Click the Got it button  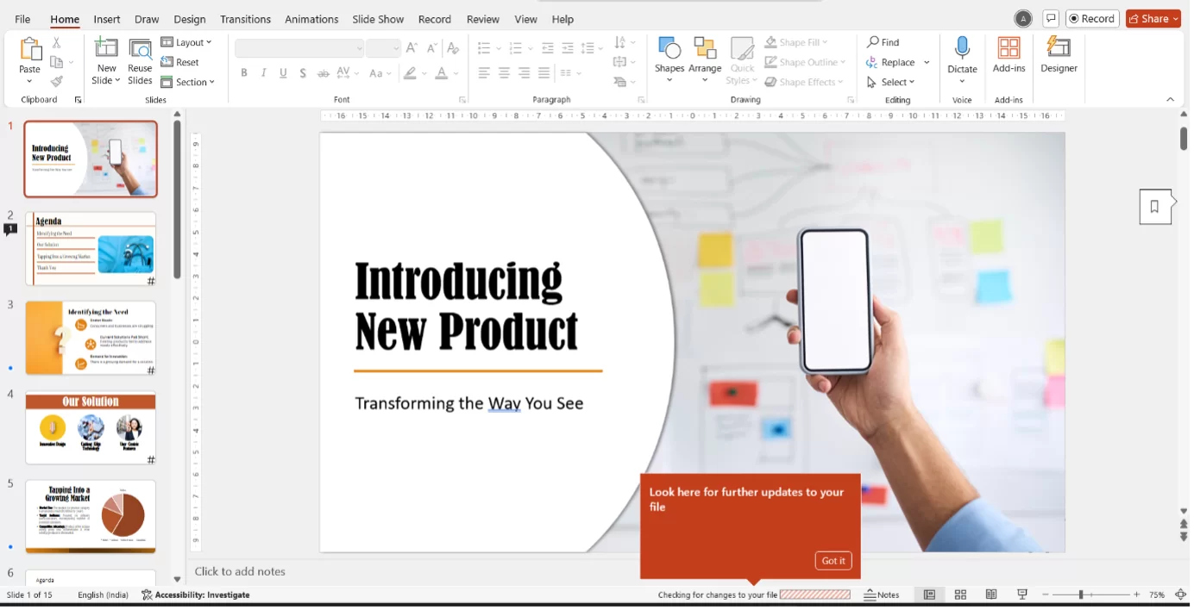[x=833, y=560]
